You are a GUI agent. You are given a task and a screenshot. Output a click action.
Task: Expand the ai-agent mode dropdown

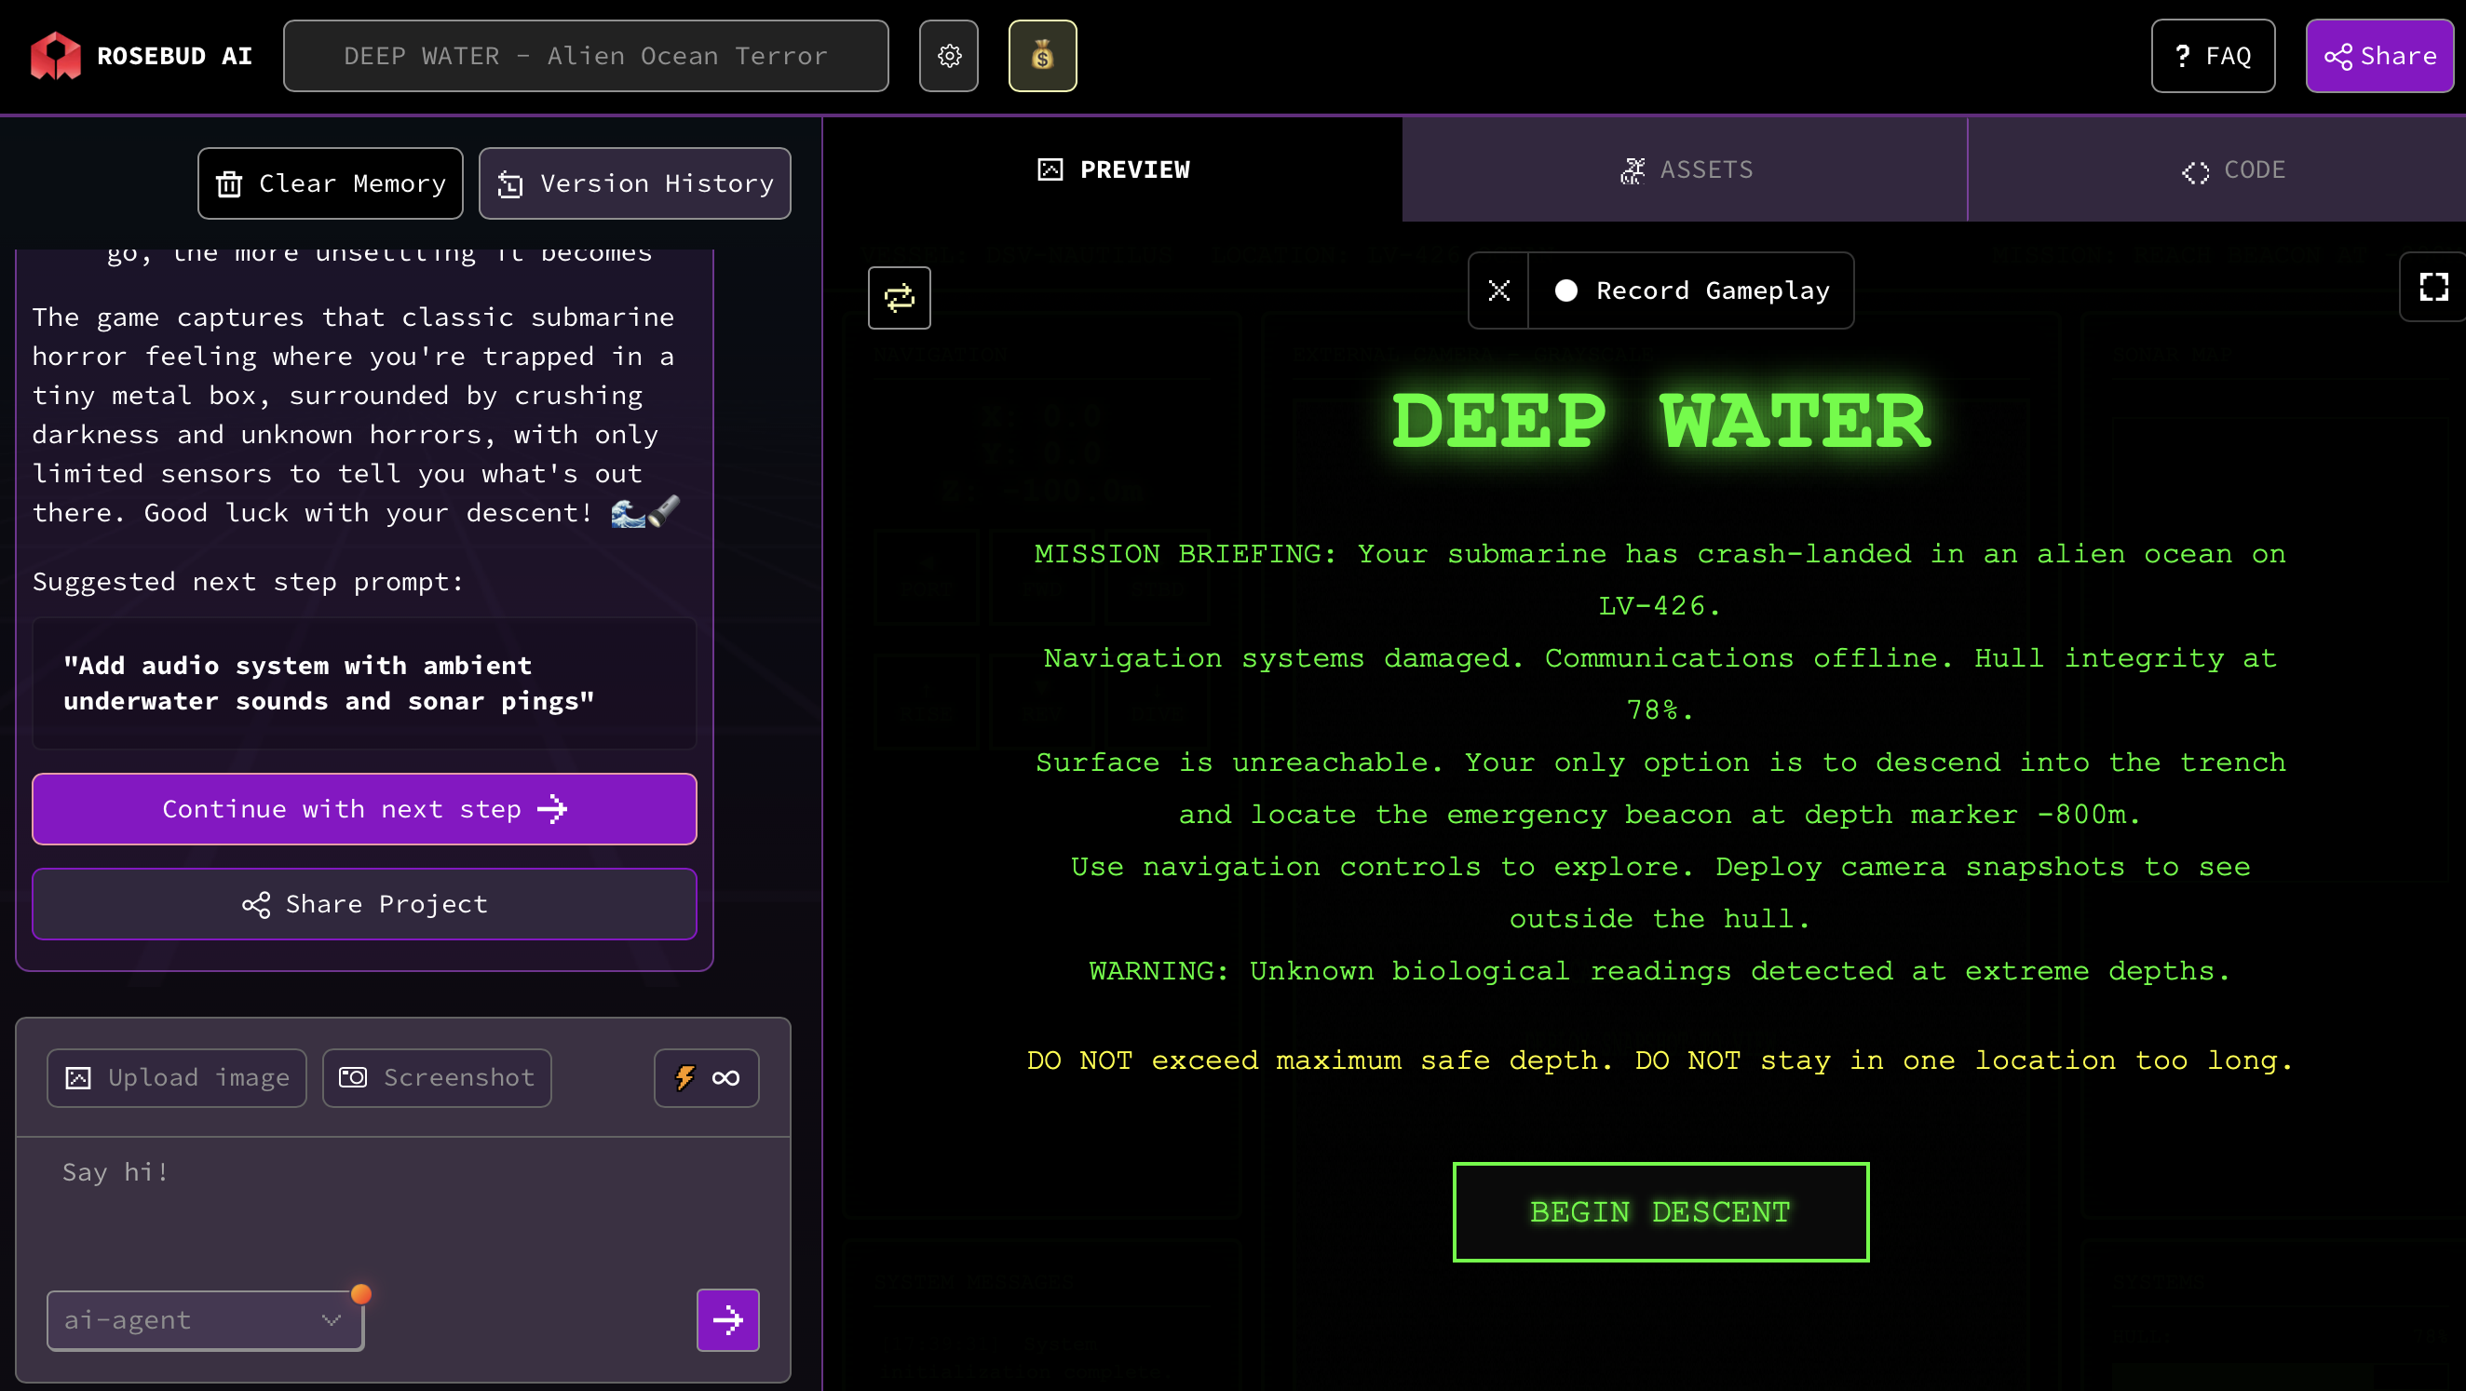pyautogui.click(x=205, y=1319)
